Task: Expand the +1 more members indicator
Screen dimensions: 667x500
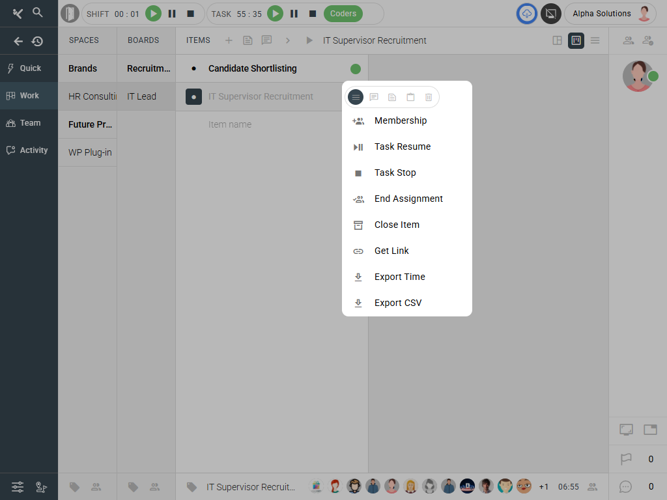Action: 544,487
